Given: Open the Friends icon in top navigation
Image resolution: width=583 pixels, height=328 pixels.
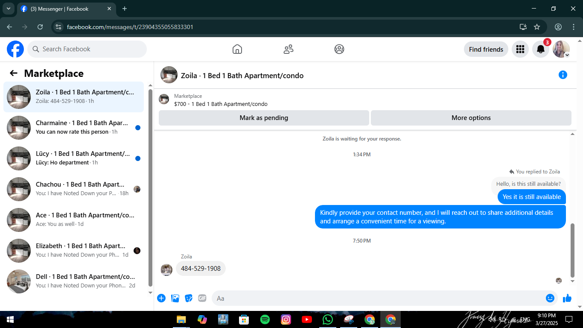Looking at the screenshot, I should coord(289,49).
